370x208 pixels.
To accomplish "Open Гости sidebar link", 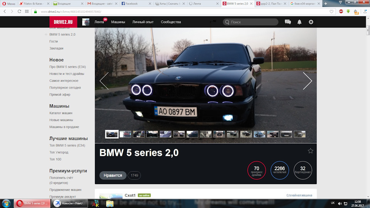I will (x=54, y=41).
